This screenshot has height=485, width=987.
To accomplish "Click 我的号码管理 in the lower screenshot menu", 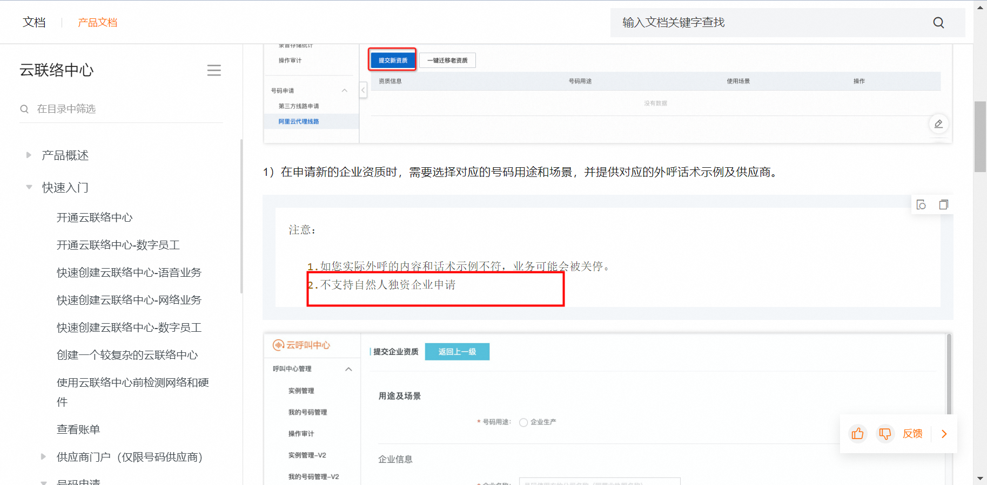I will tap(307, 412).
